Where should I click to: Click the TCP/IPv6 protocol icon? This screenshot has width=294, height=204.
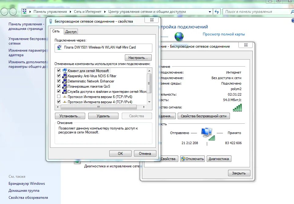click(x=65, y=97)
